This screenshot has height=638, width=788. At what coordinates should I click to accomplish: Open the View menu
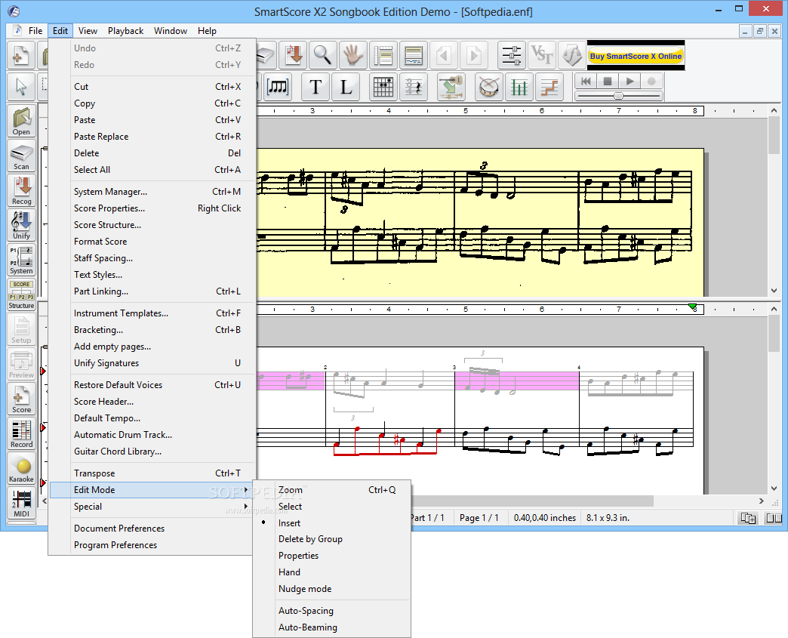(x=88, y=31)
